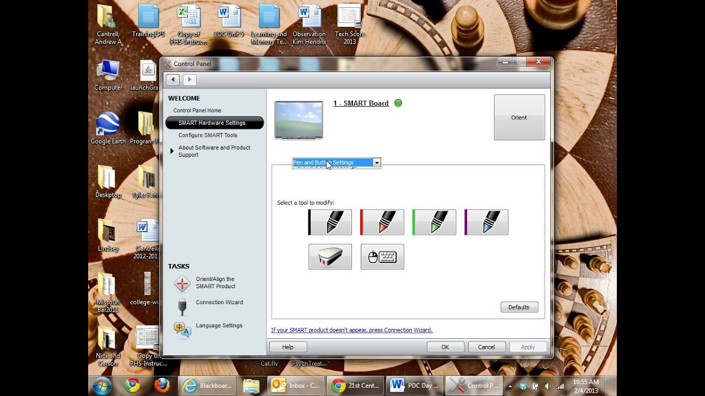Click the Apply button

click(x=528, y=347)
